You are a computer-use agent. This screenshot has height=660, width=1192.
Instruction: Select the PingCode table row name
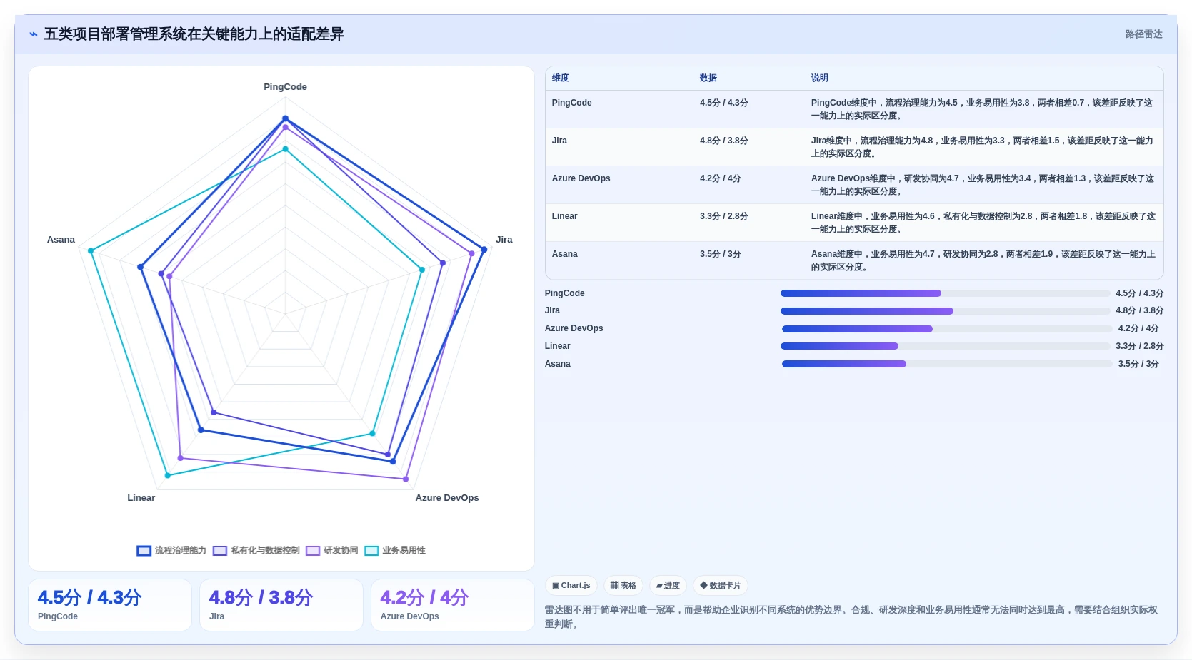pos(571,103)
